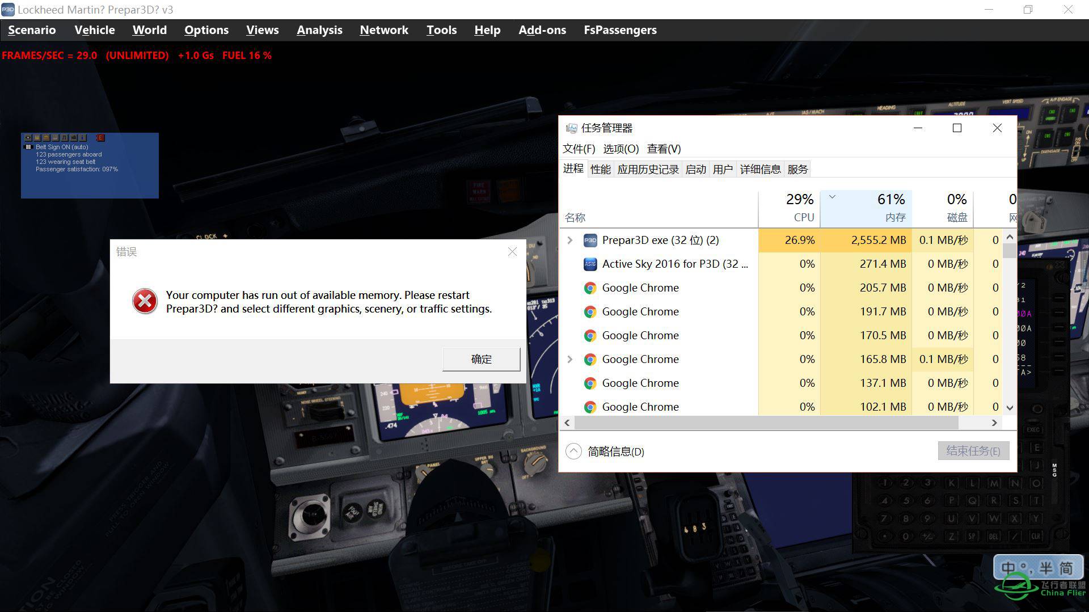This screenshot has width=1089, height=612.
Task: Switch to the 启动 tab
Action: (x=696, y=169)
